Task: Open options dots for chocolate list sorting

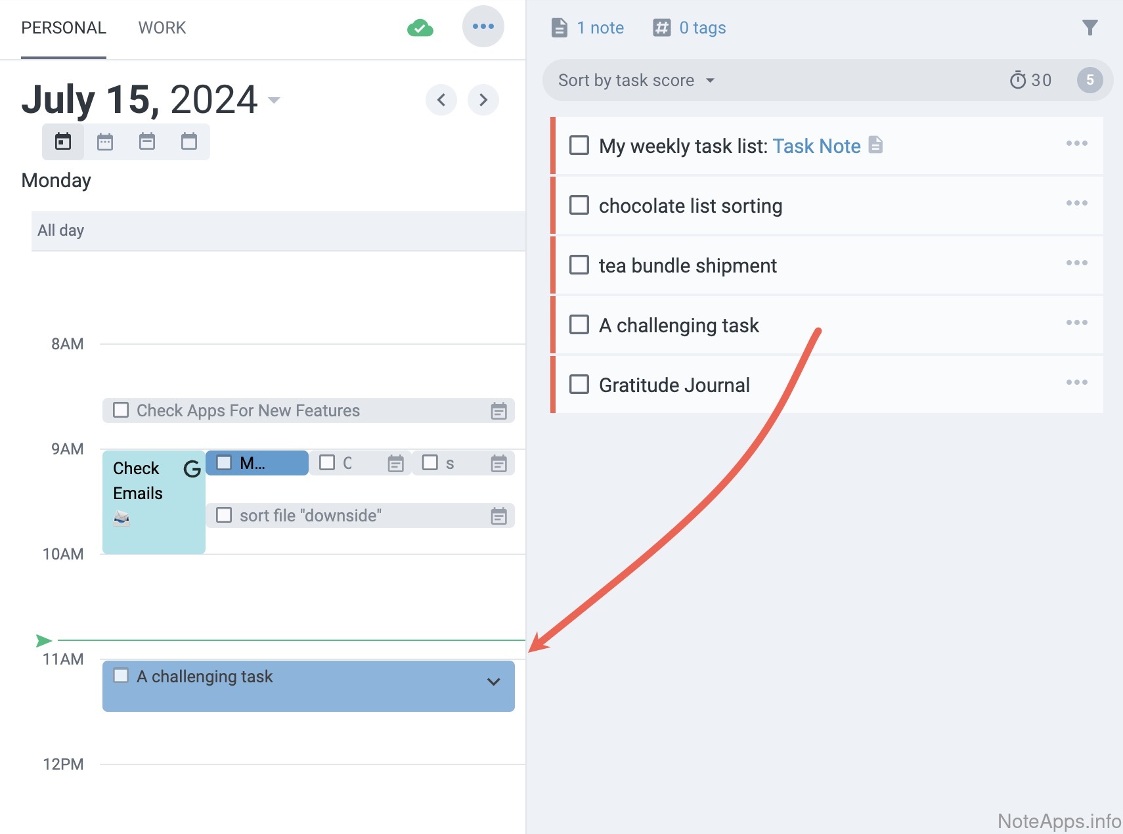Action: coord(1076,203)
